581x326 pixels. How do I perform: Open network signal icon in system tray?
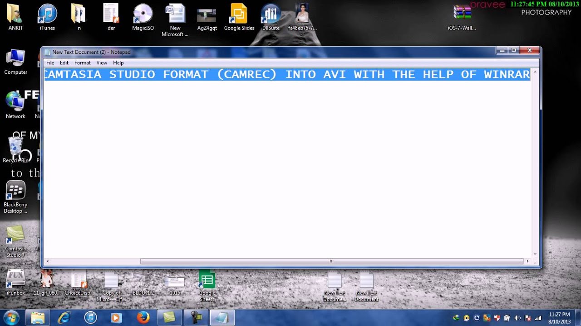(538, 318)
